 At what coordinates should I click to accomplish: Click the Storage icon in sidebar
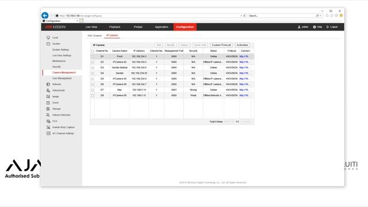click(48, 109)
